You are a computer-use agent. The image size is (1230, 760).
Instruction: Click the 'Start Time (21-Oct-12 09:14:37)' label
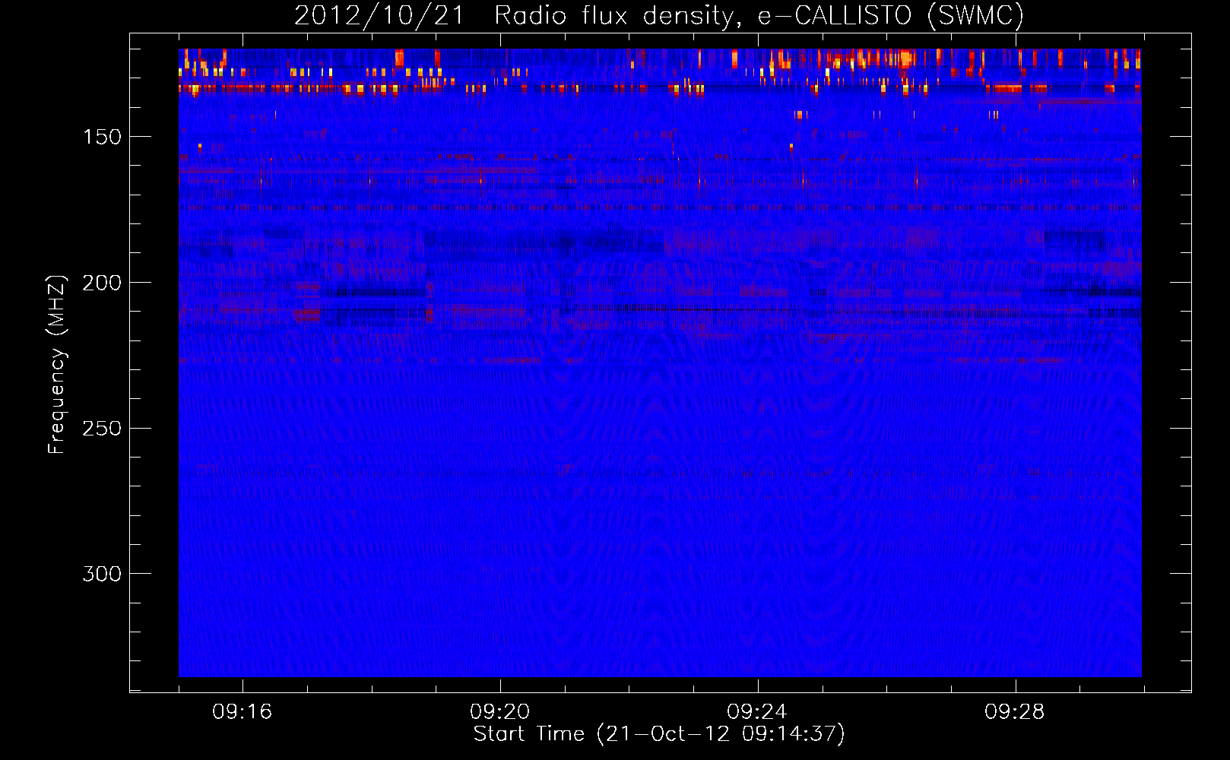(659, 734)
